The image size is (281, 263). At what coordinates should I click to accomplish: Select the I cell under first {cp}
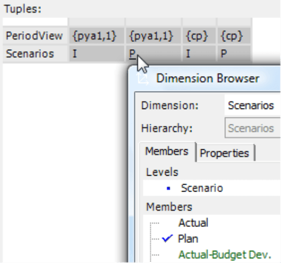(x=199, y=53)
